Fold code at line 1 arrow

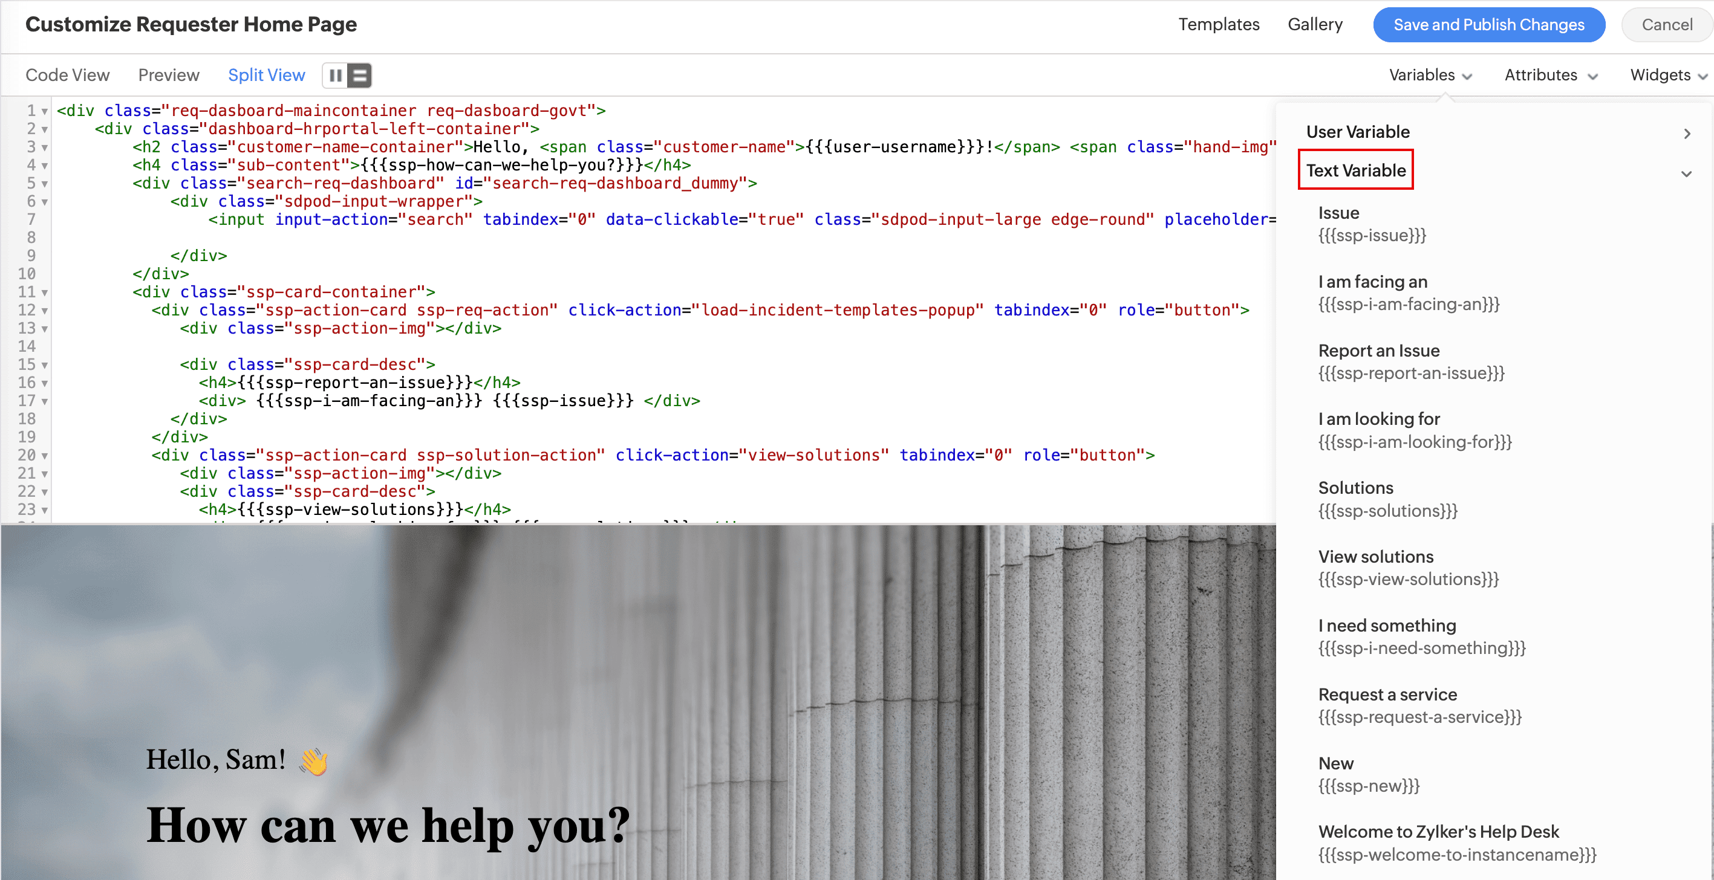[x=45, y=112]
